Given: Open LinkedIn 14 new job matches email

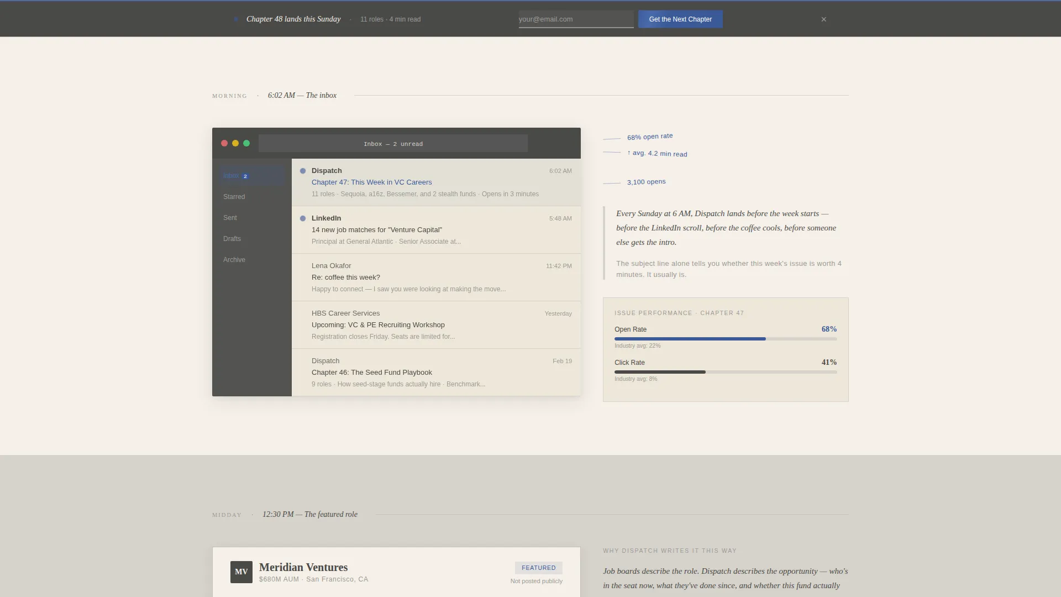Looking at the screenshot, I should (x=436, y=230).
